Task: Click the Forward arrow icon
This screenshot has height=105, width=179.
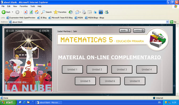Action: tap(17, 12)
